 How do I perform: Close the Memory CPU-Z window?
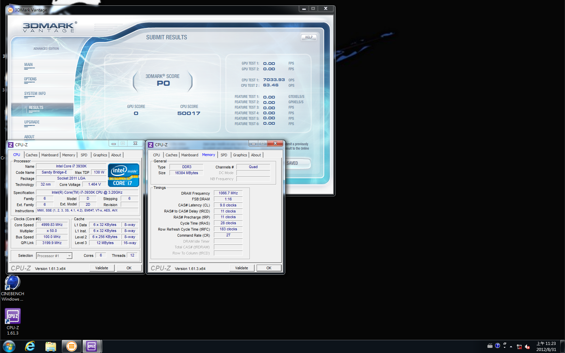pyautogui.click(x=275, y=144)
